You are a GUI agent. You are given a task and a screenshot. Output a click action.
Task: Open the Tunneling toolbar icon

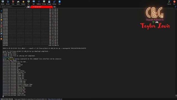(44, 2)
